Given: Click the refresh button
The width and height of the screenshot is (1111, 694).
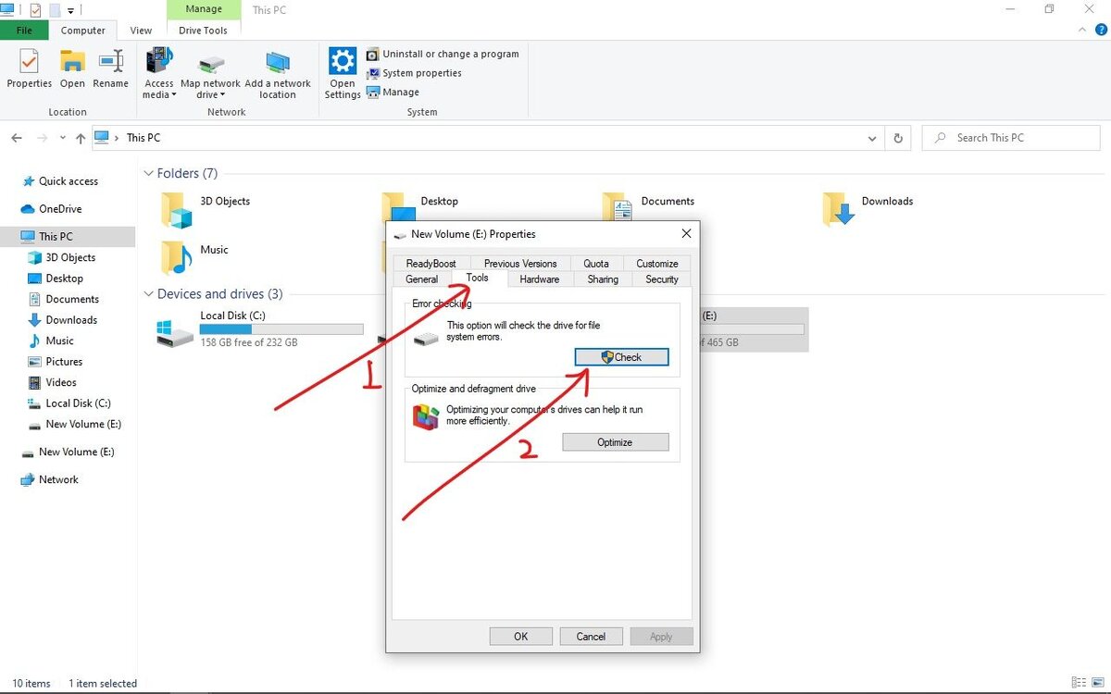Looking at the screenshot, I should [897, 138].
